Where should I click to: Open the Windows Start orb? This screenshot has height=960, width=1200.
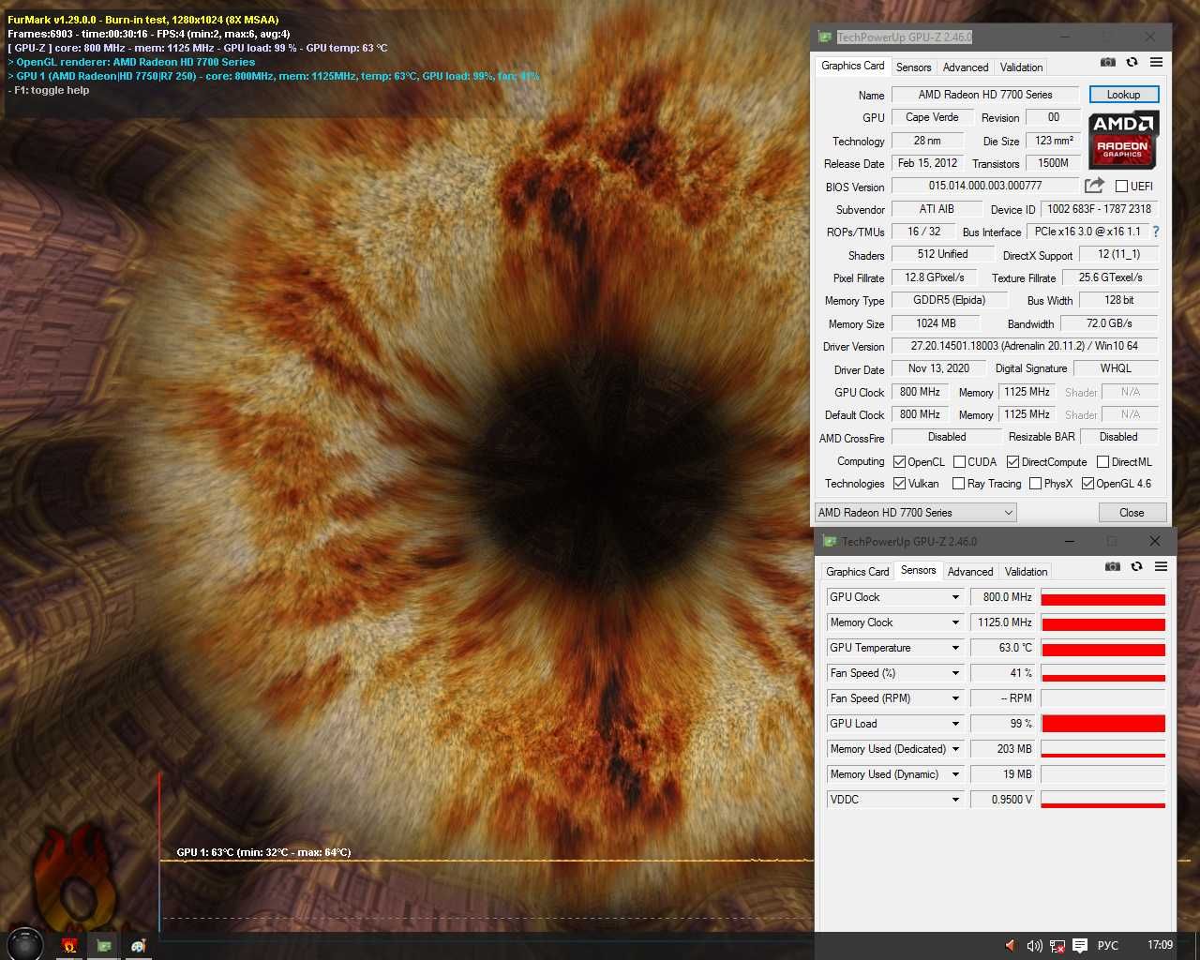[25, 945]
